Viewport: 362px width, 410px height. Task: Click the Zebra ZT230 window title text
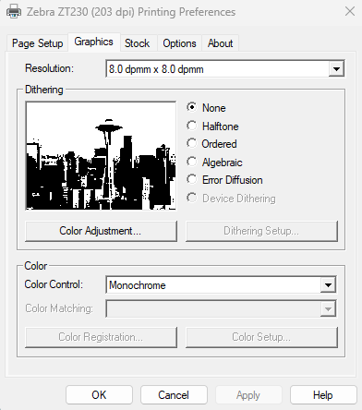(x=131, y=12)
